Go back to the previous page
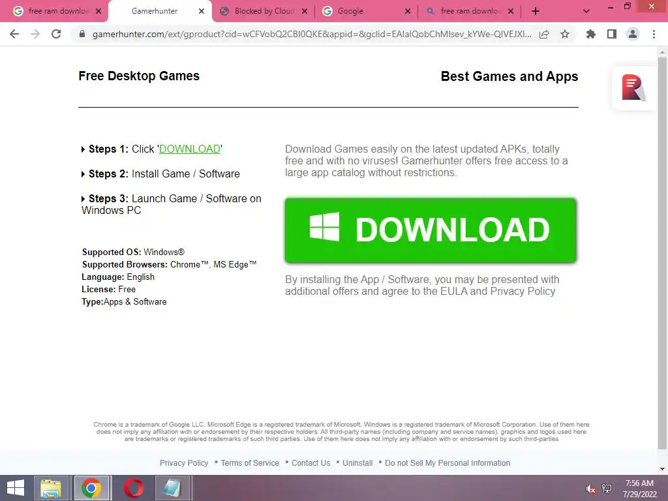Viewport: 668px width, 501px height. tap(14, 34)
